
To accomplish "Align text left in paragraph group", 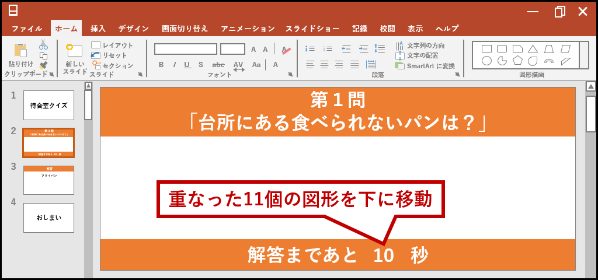I will point(310,65).
